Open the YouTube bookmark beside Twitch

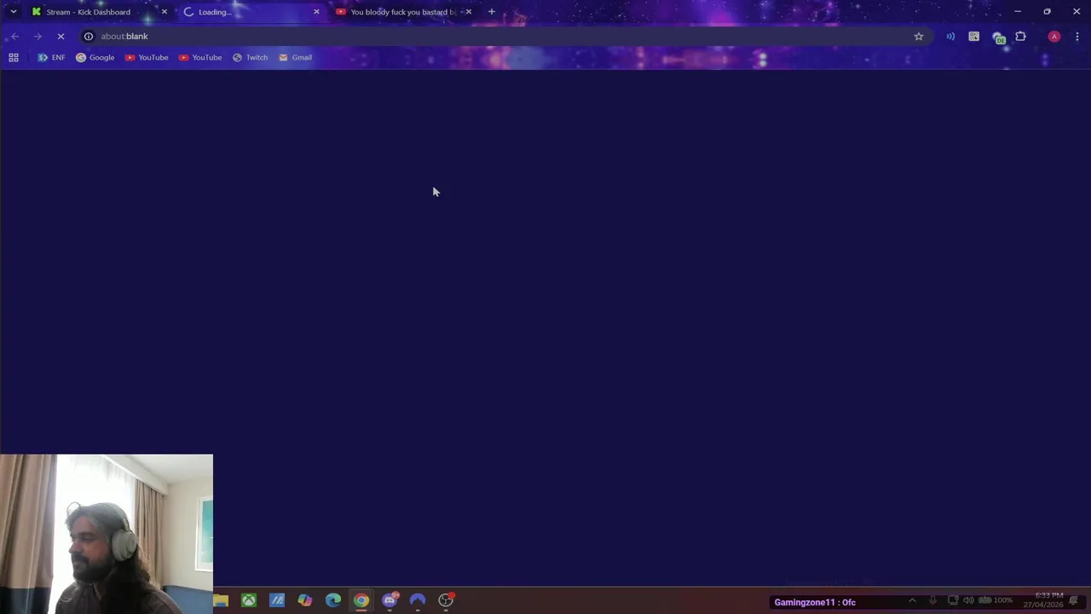pos(200,58)
